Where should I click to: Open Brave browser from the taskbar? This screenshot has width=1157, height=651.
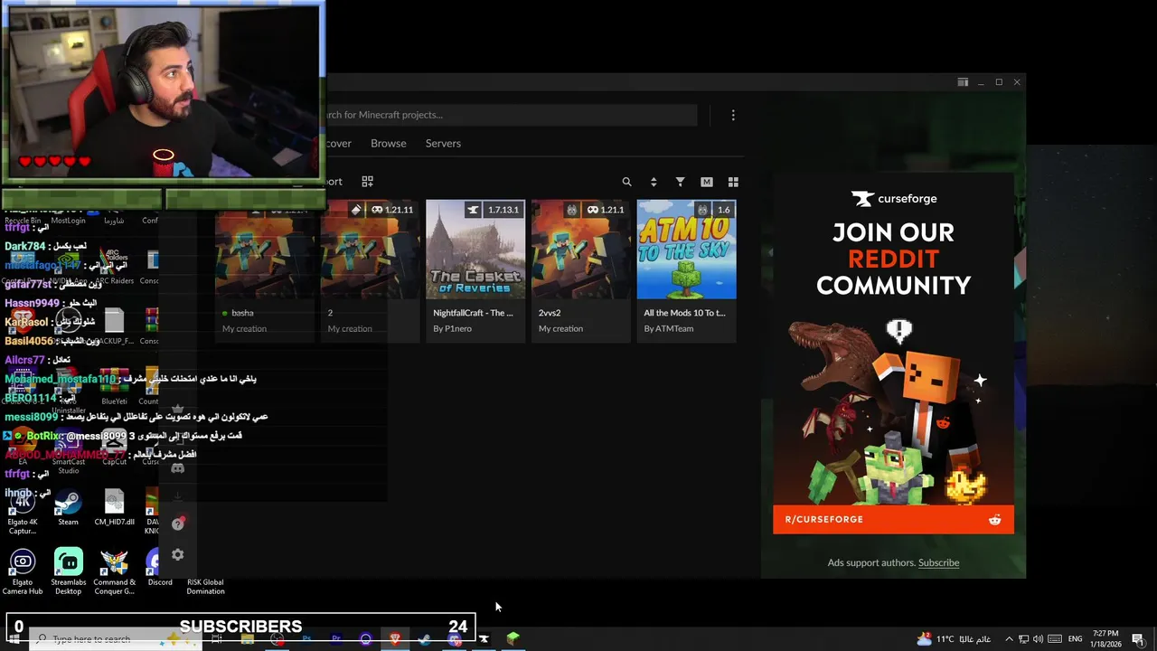pyautogui.click(x=395, y=639)
